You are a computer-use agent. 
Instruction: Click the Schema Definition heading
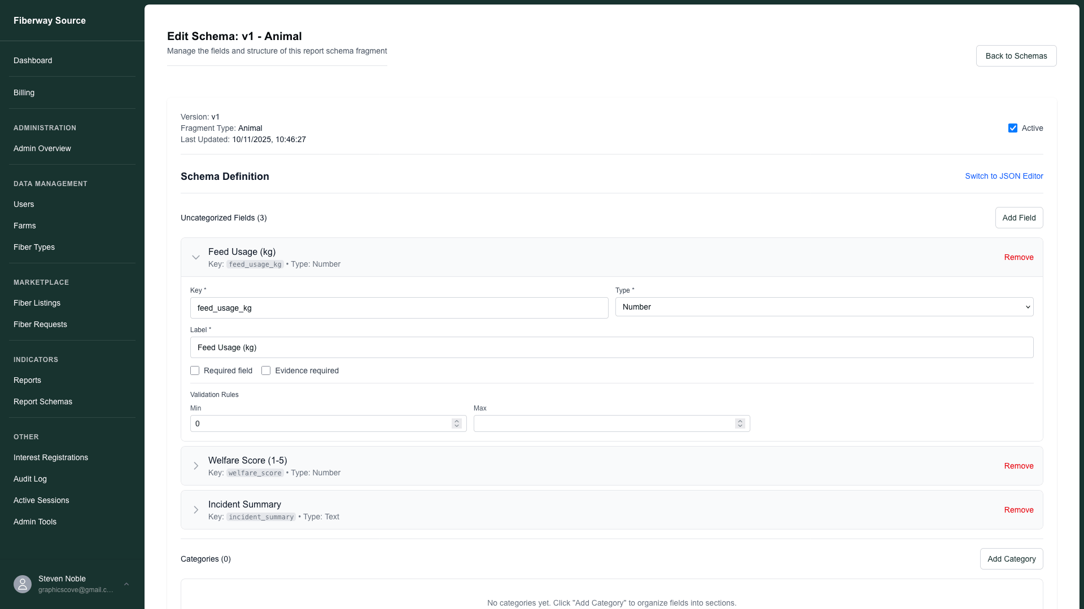click(x=225, y=176)
